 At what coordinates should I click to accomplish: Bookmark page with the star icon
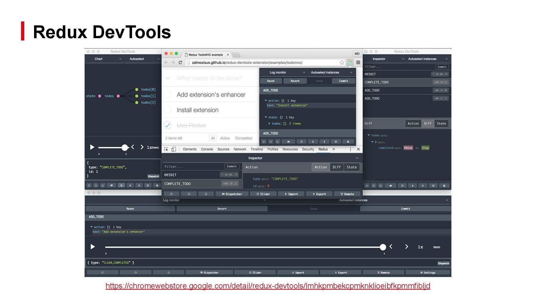(x=342, y=62)
